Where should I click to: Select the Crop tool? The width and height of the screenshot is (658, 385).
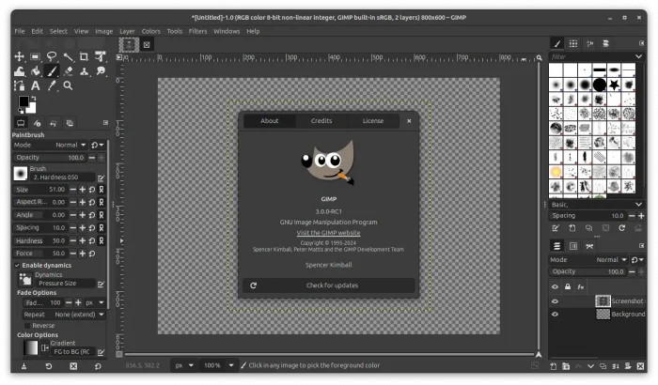84,56
